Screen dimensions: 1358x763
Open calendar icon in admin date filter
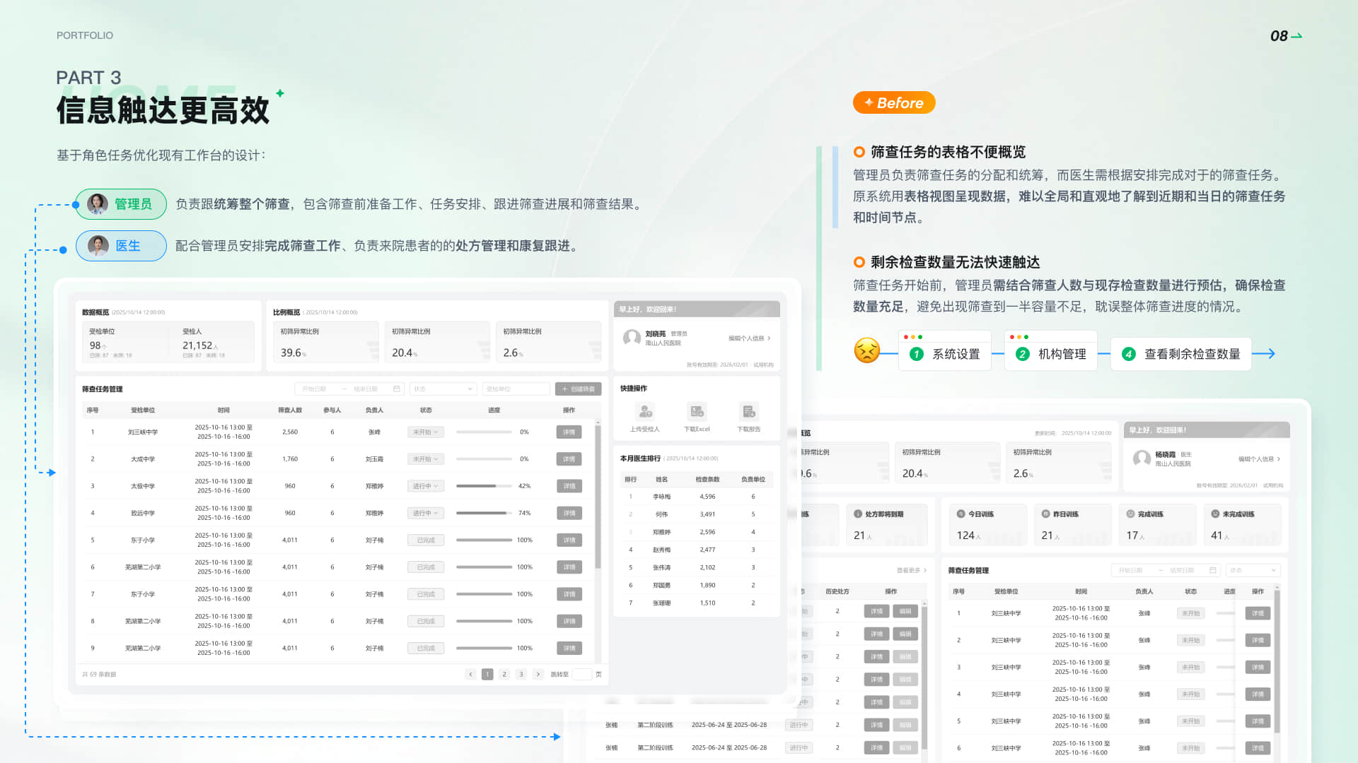tap(397, 389)
